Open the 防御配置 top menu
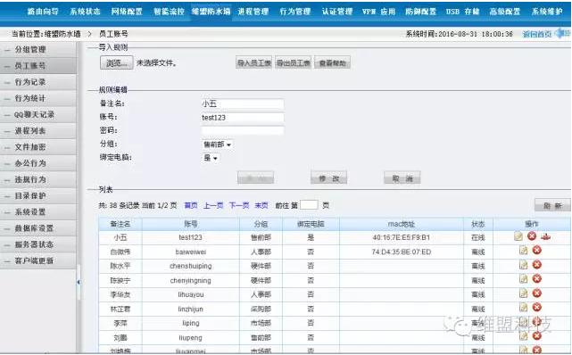The height and width of the screenshot is (355, 572). [x=421, y=12]
